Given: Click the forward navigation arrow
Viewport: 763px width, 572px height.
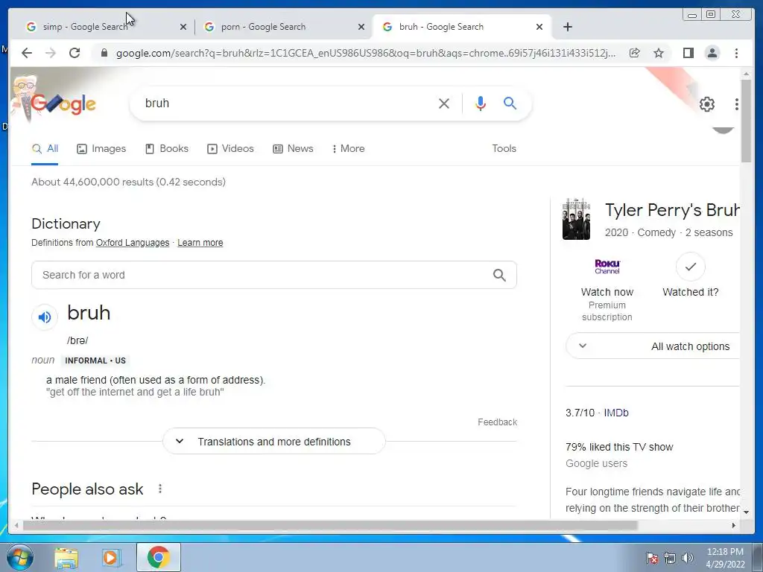Looking at the screenshot, I should tap(51, 53).
